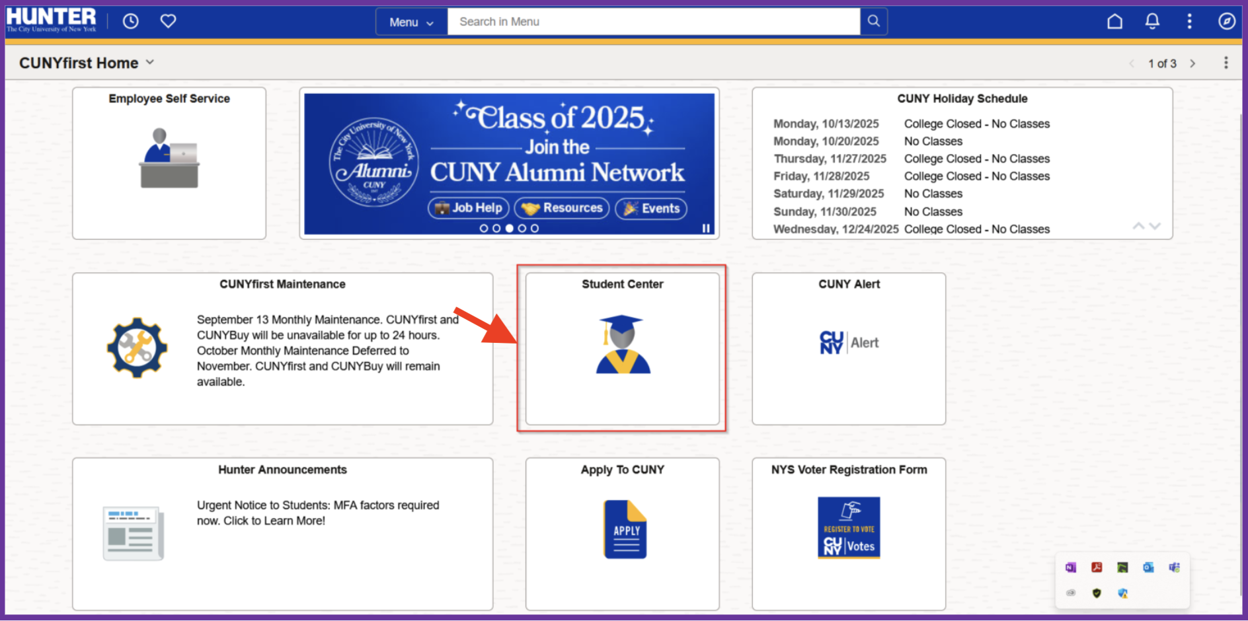Screen dimensions: 1248x621
Task: Open the homepage three-dot options menu
Action: [x=1226, y=63]
